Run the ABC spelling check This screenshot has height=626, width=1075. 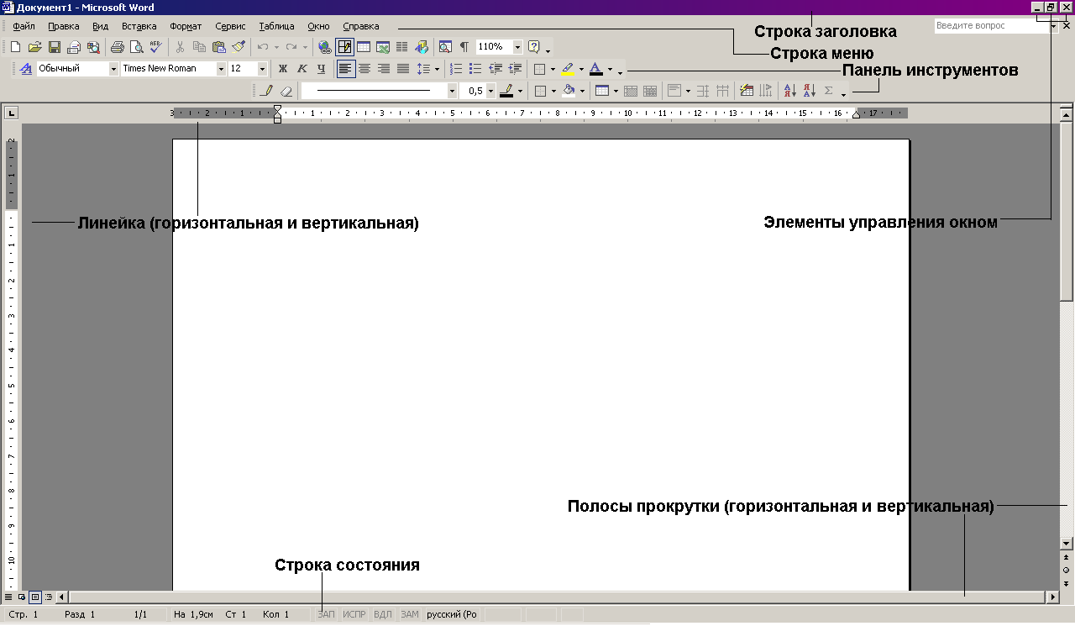[x=155, y=47]
